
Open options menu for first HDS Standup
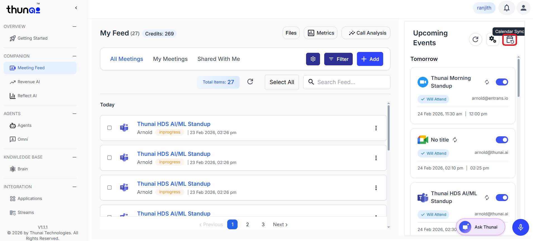pos(376,128)
